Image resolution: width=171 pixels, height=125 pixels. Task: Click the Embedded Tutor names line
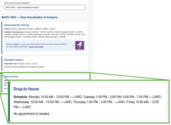21,64
